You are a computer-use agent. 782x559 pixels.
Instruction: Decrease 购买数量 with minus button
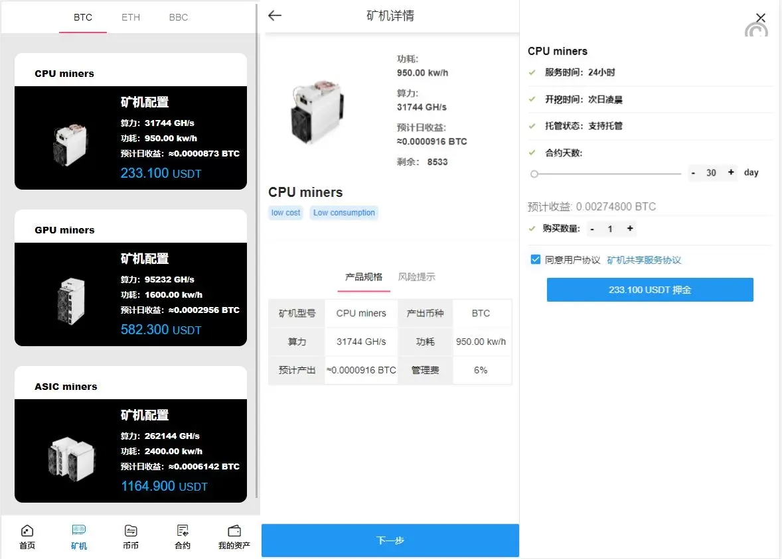tap(592, 229)
